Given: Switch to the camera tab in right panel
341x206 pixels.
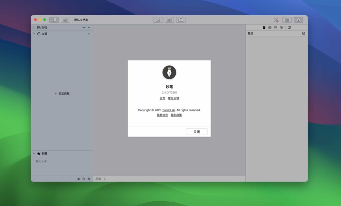Looking at the screenshot, I should coord(270,28).
